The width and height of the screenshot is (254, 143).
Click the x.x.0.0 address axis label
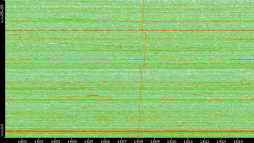2,130
